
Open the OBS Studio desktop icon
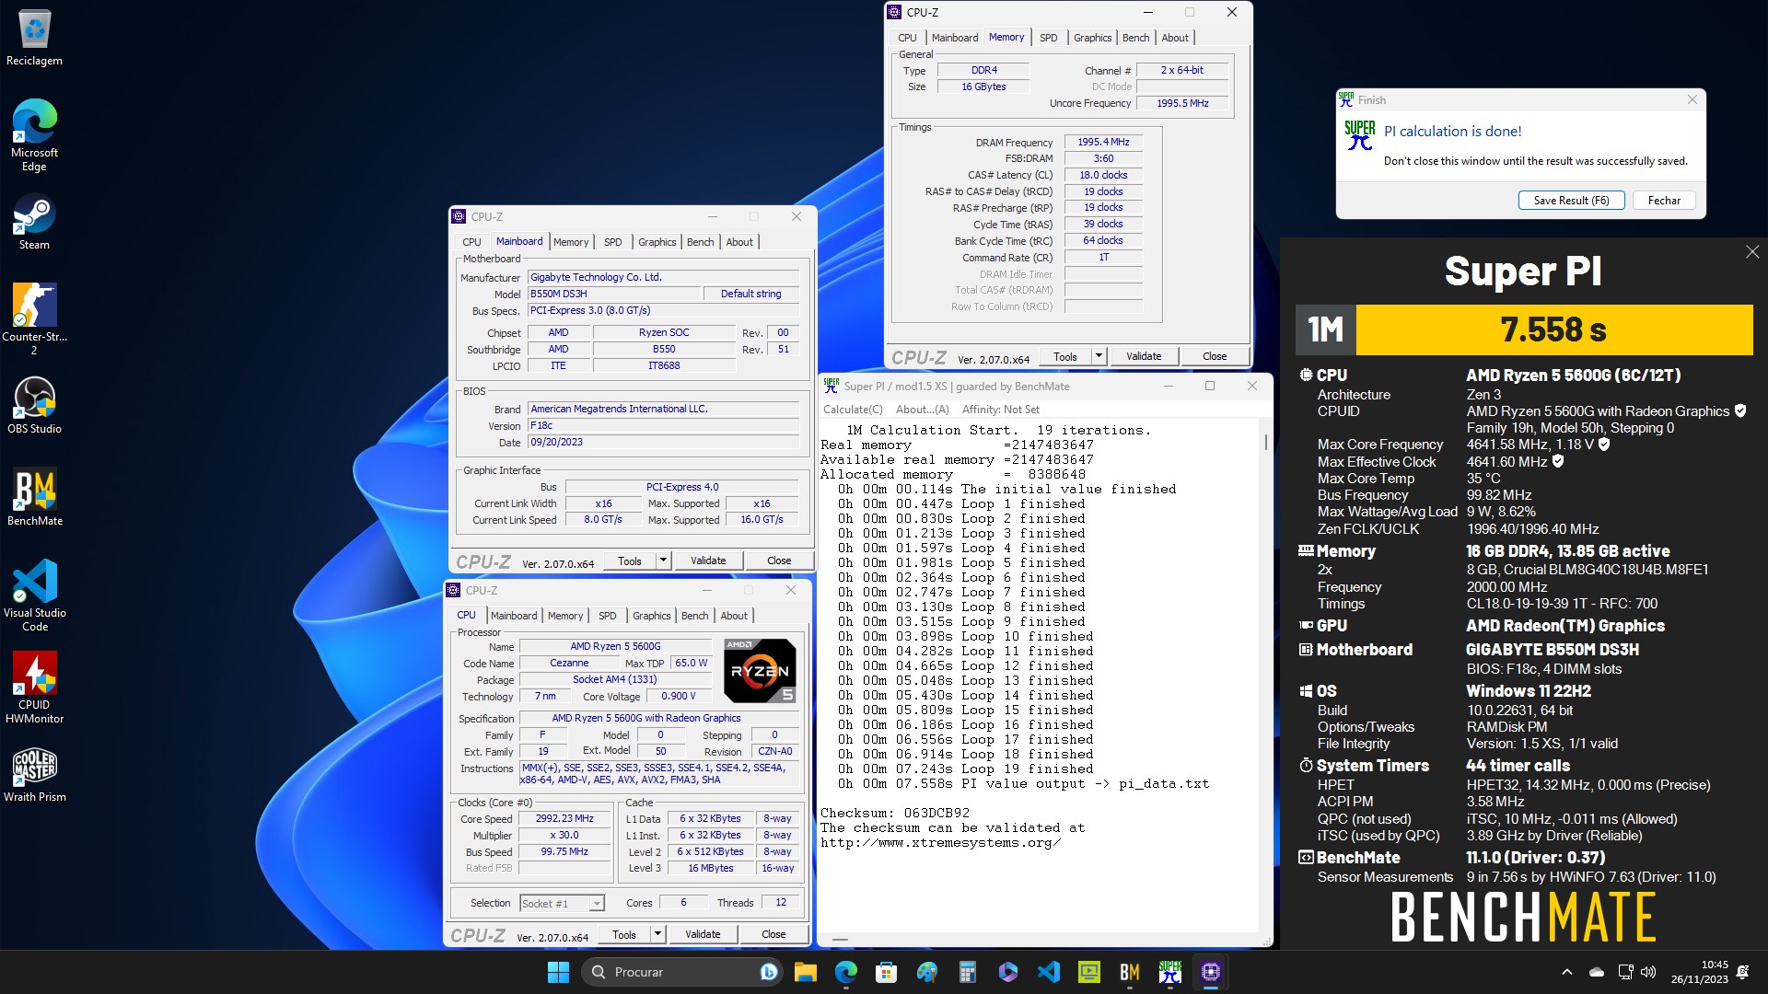tap(34, 406)
